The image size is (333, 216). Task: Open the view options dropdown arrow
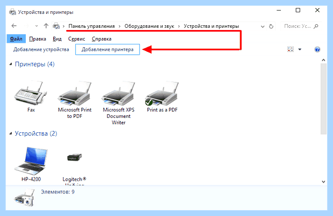pyautogui.click(x=300, y=49)
